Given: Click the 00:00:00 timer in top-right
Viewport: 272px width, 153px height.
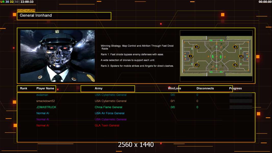Looking at the screenshot, I should click(265, 2).
